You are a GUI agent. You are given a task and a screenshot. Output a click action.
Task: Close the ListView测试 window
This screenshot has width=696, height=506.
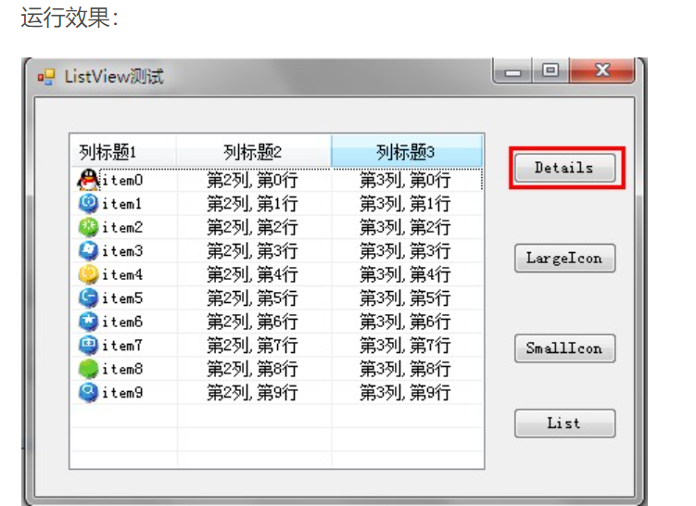point(602,70)
